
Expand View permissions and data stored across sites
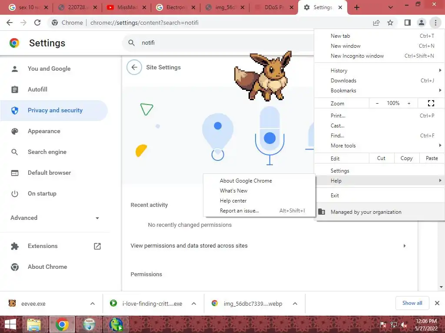click(x=269, y=246)
